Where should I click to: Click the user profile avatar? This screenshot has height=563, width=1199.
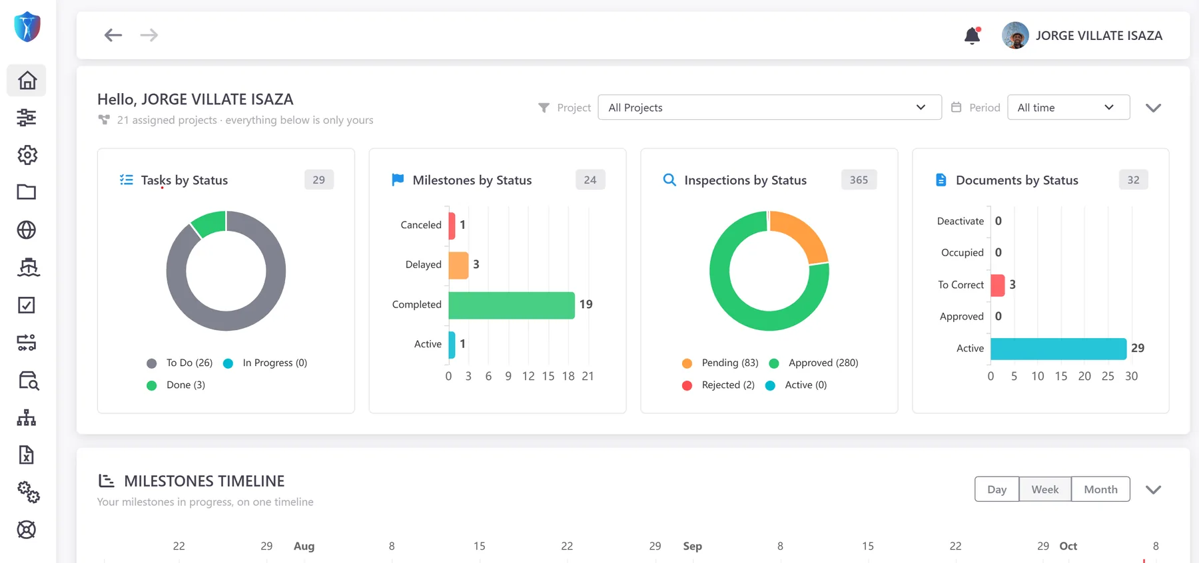tap(1015, 35)
